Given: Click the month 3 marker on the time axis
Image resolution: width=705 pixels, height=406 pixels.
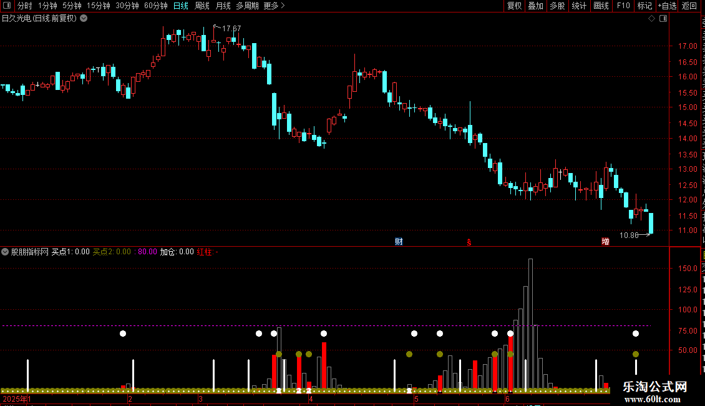Looking at the screenshot, I should (200, 399).
